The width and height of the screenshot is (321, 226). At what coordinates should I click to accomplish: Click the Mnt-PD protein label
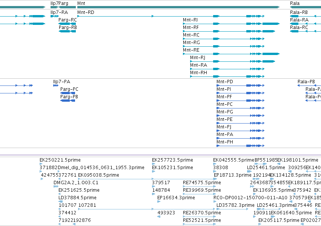224,82
